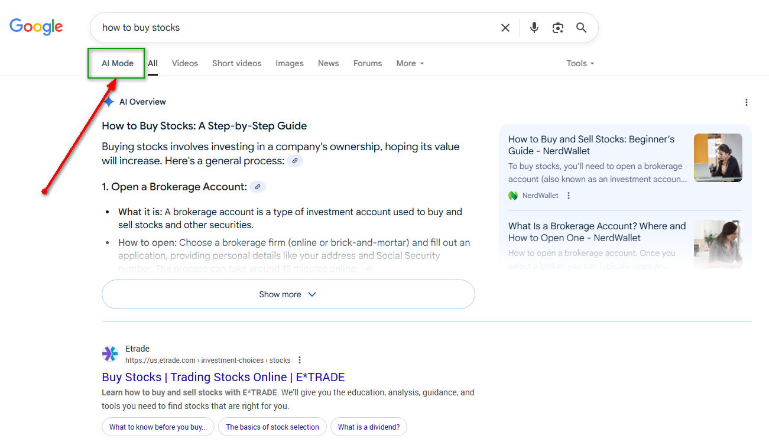Image resolution: width=769 pixels, height=445 pixels.
Task: Click the "AI Overview" label
Action: click(x=142, y=102)
